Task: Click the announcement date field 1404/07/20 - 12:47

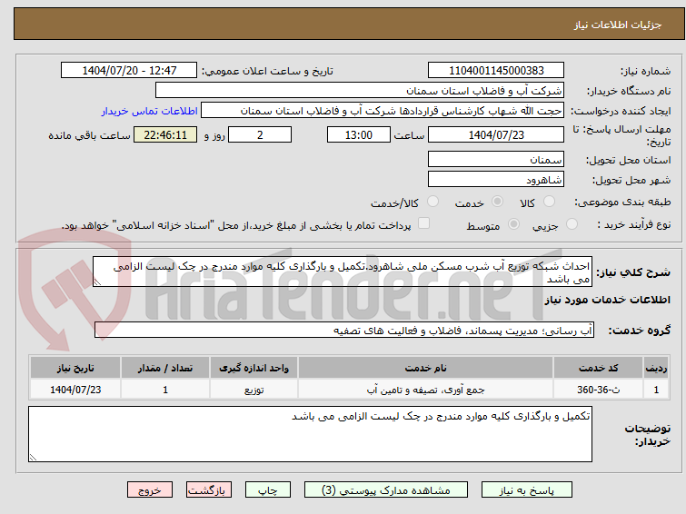Action: pyautogui.click(x=129, y=71)
